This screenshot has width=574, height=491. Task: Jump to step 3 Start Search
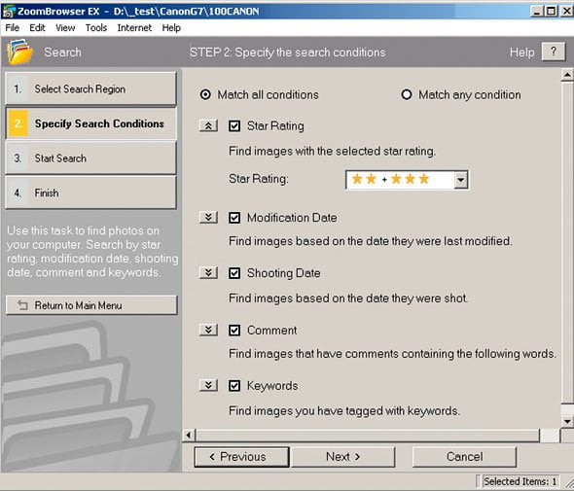click(x=90, y=158)
